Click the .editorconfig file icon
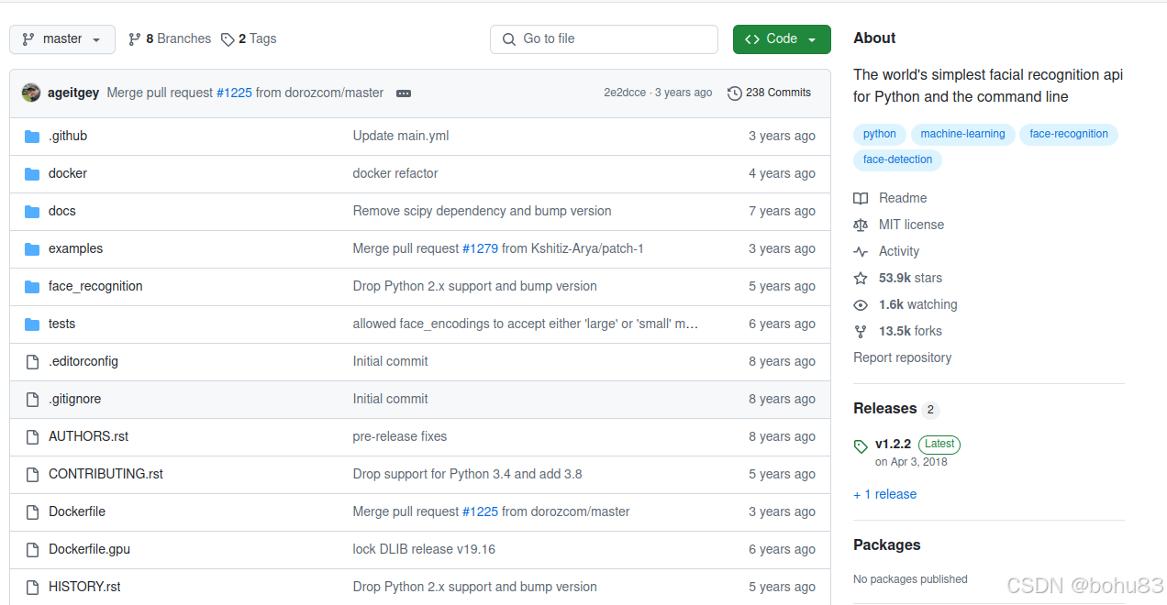Viewport: 1167px width, 605px height. click(32, 361)
